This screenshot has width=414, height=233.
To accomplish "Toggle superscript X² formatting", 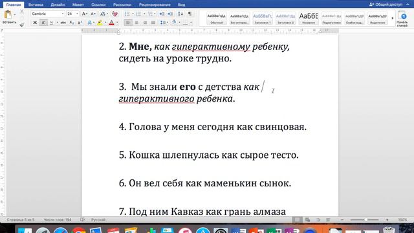I will pos(80,23).
